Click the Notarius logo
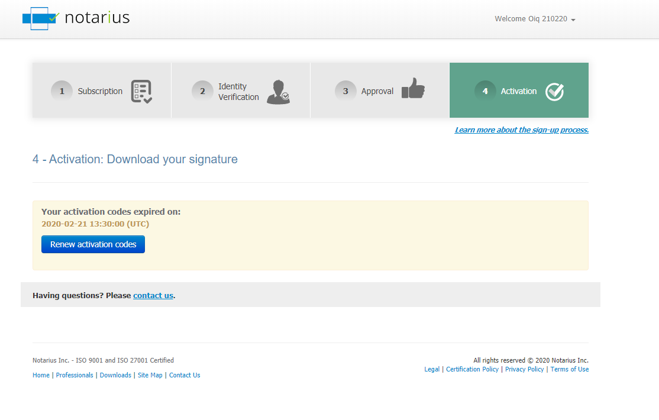 pyautogui.click(x=76, y=18)
